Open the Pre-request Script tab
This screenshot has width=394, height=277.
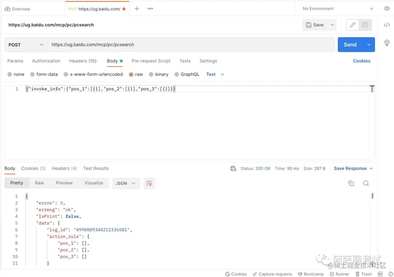tap(151, 61)
